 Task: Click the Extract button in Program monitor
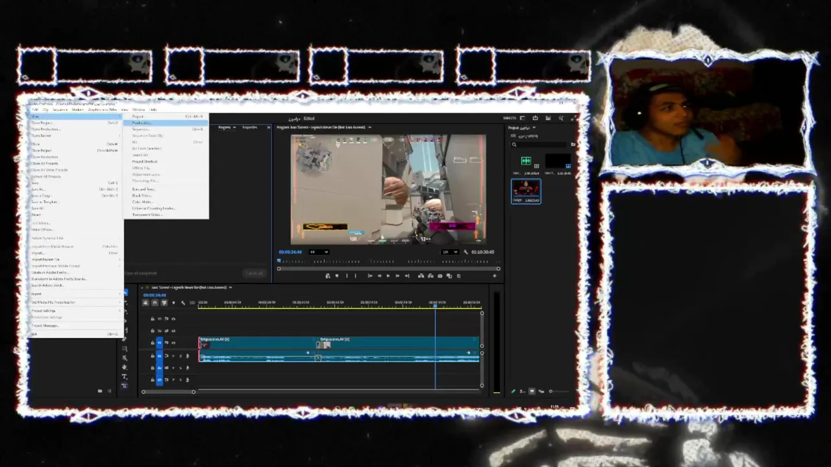430,276
